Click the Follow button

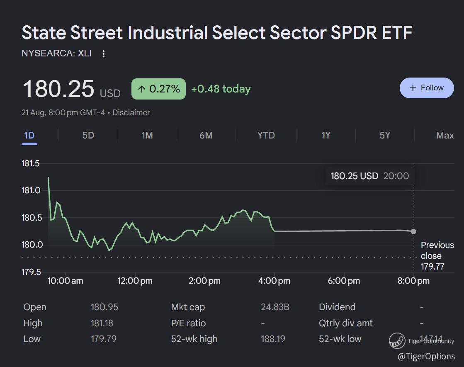pyautogui.click(x=427, y=88)
